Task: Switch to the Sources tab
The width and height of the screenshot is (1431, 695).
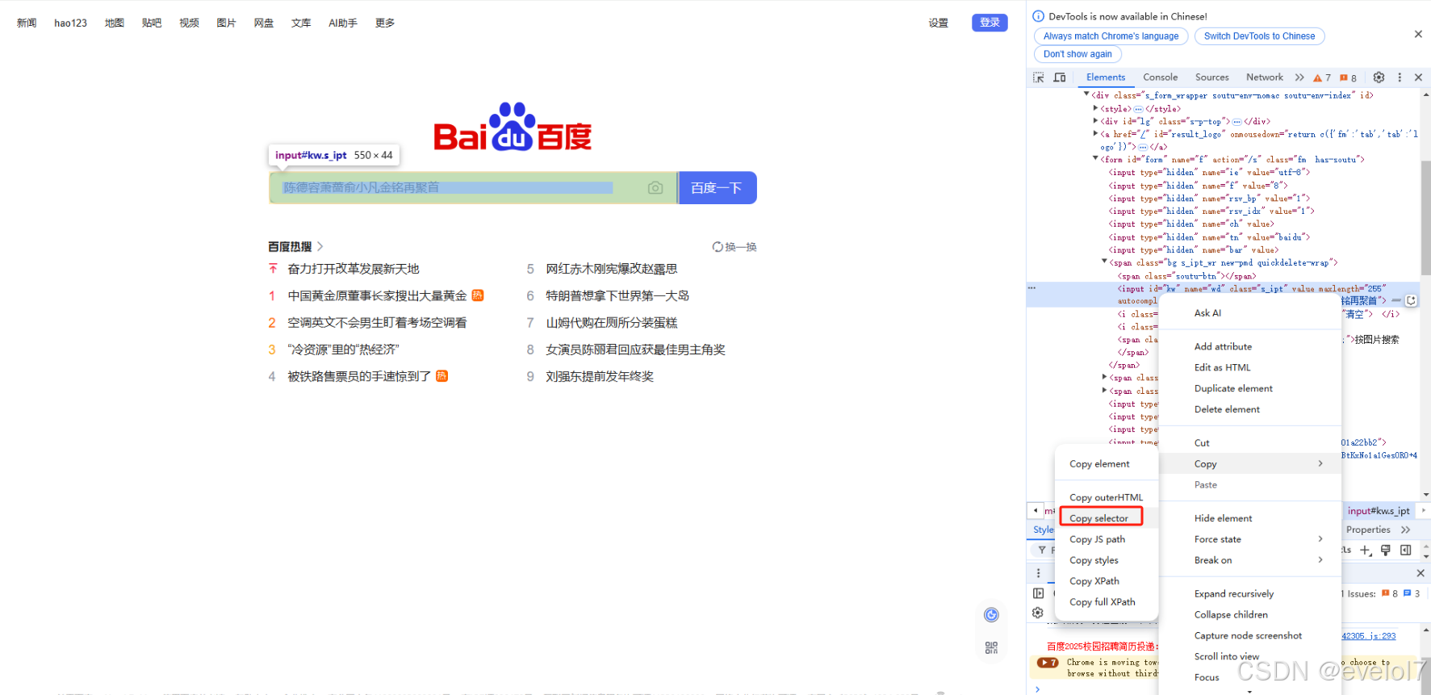Action: point(1211,77)
